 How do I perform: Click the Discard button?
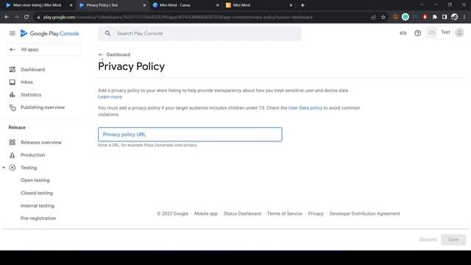(428, 239)
